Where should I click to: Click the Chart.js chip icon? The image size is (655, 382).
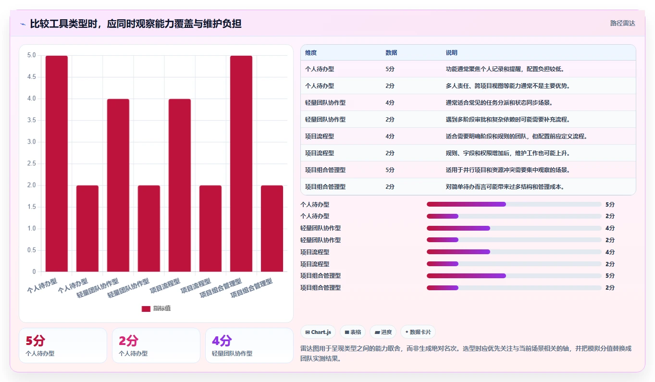coord(308,332)
